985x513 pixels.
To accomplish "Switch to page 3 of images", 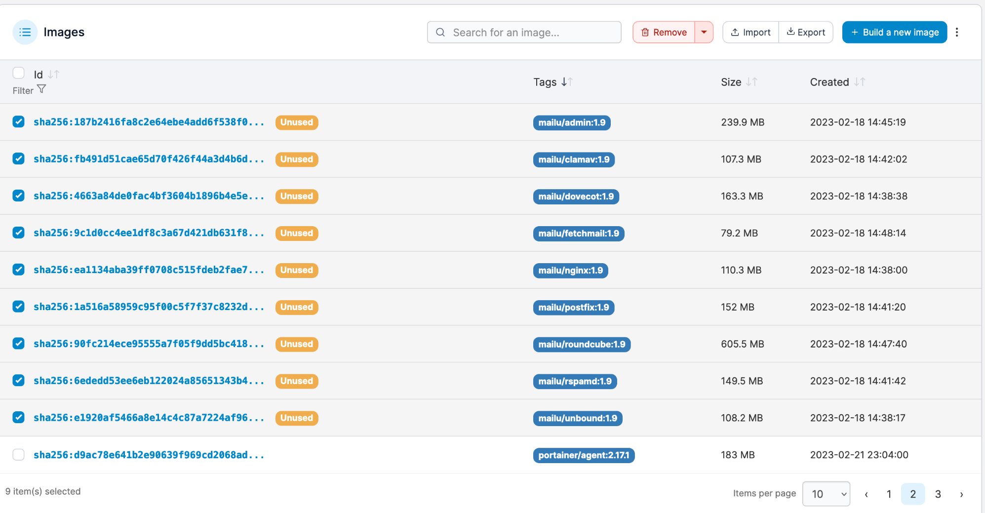I will [x=938, y=494].
